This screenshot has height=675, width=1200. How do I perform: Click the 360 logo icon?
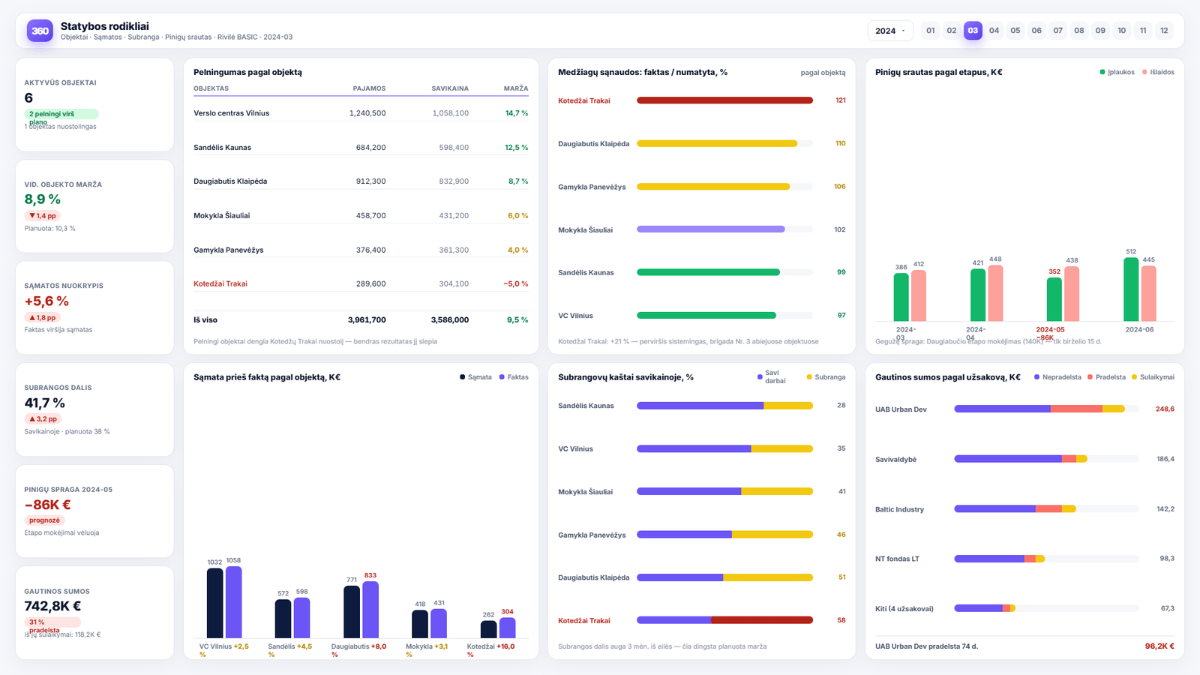40,31
